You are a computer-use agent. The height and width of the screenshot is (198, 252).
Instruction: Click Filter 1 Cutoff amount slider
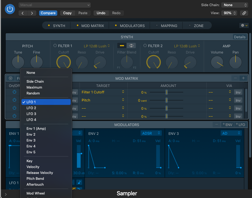(167, 92)
